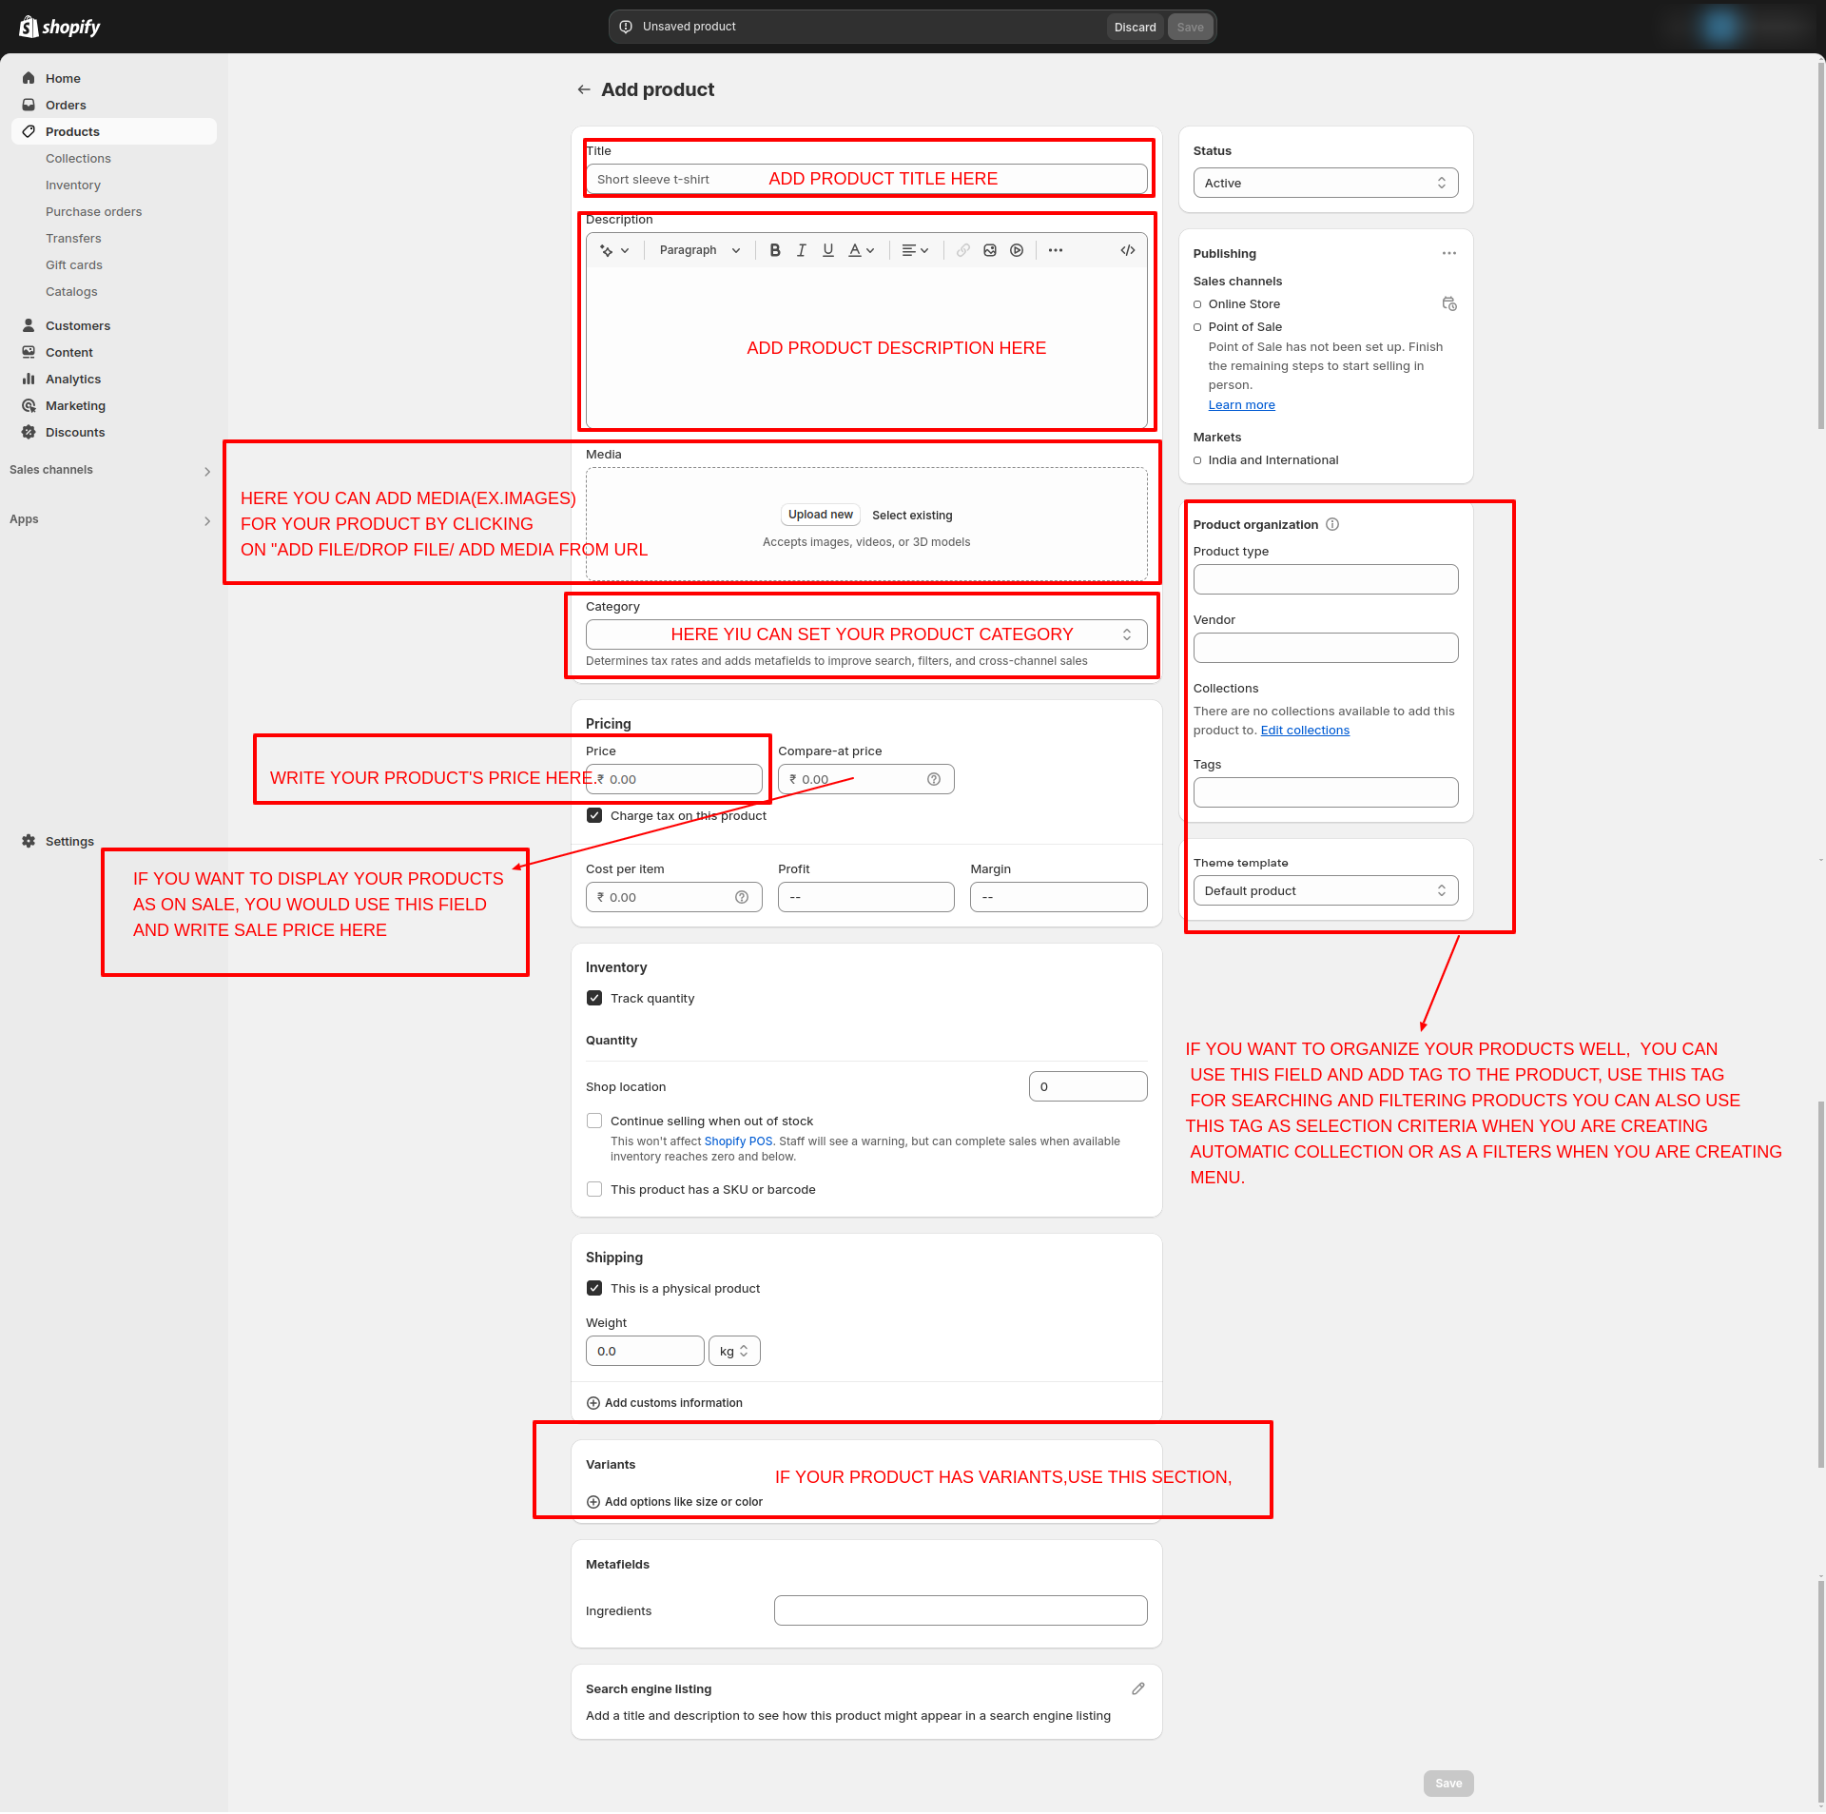
Task: Click the Discounts icon in sidebar
Action: coord(29,432)
